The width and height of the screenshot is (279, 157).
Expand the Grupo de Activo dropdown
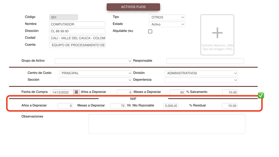(93, 61)
